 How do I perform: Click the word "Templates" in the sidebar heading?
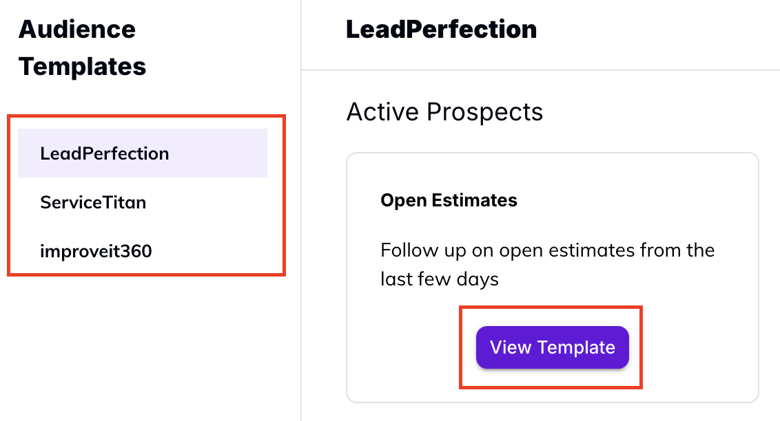click(x=82, y=67)
